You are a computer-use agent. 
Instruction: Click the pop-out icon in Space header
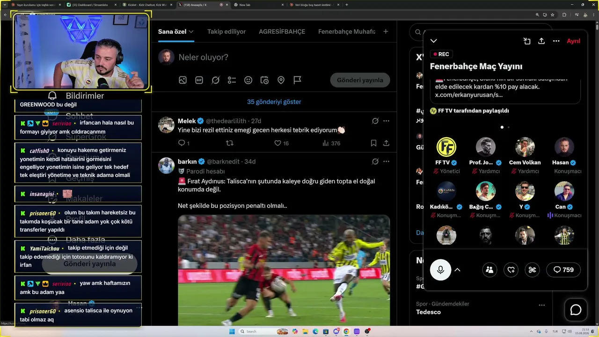coord(527,41)
